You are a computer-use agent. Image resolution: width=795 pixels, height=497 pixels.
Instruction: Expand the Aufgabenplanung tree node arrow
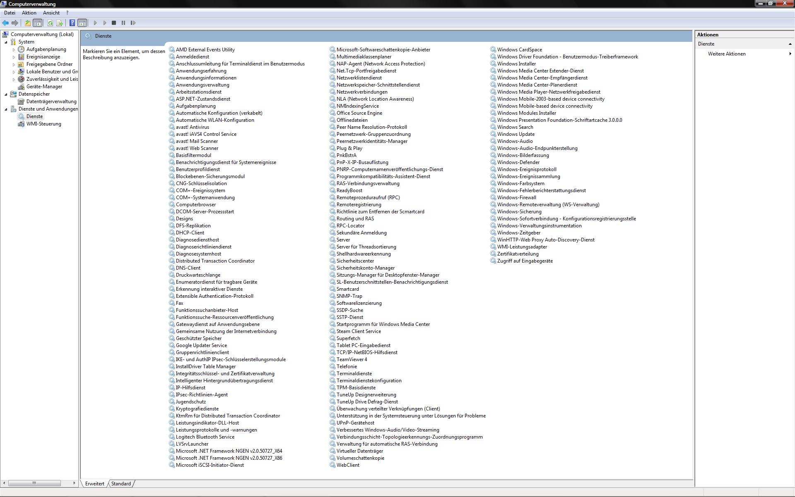tap(14, 50)
